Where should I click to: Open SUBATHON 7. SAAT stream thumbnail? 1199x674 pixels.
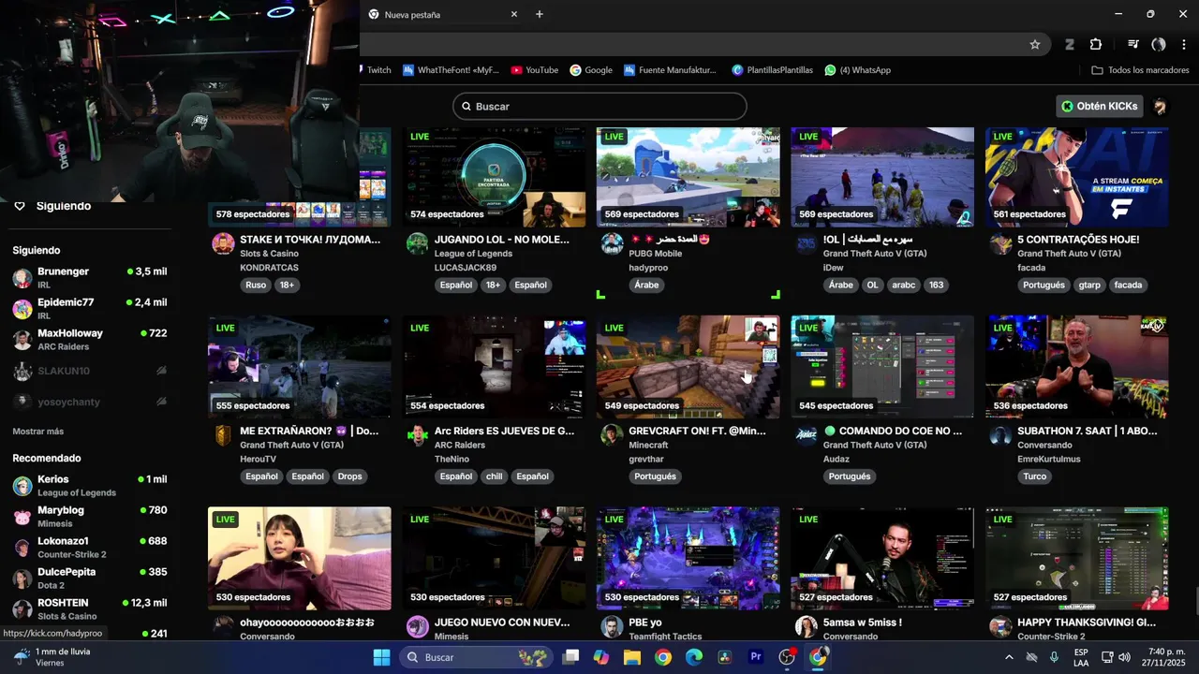tap(1077, 367)
